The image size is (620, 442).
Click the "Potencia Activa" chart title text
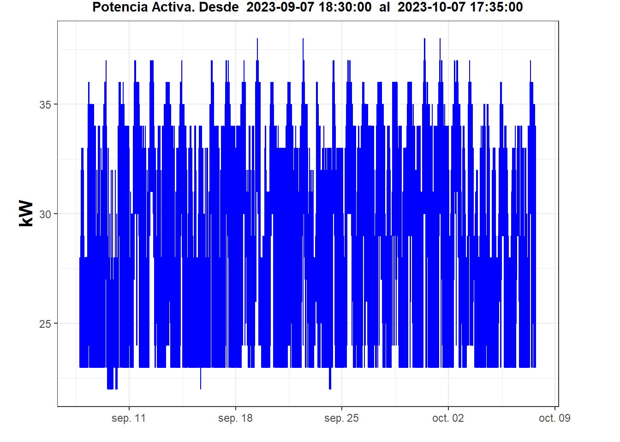click(x=144, y=7)
